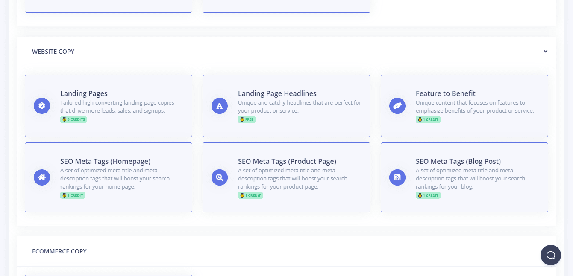Click the Free badge on Landing Page Headlines
Screen dimensions: 573x276
247,119
